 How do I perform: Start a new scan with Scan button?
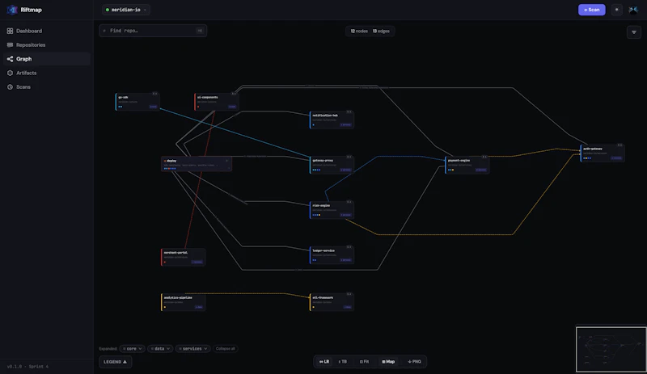pyautogui.click(x=591, y=10)
